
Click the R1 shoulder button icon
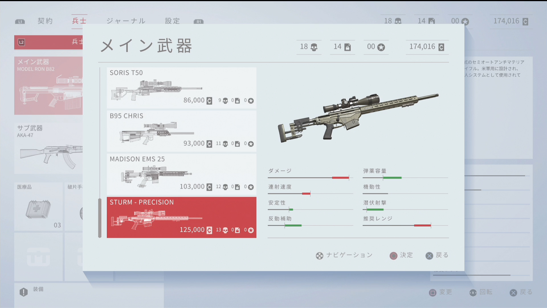pyautogui.click(x=199, y=22)
